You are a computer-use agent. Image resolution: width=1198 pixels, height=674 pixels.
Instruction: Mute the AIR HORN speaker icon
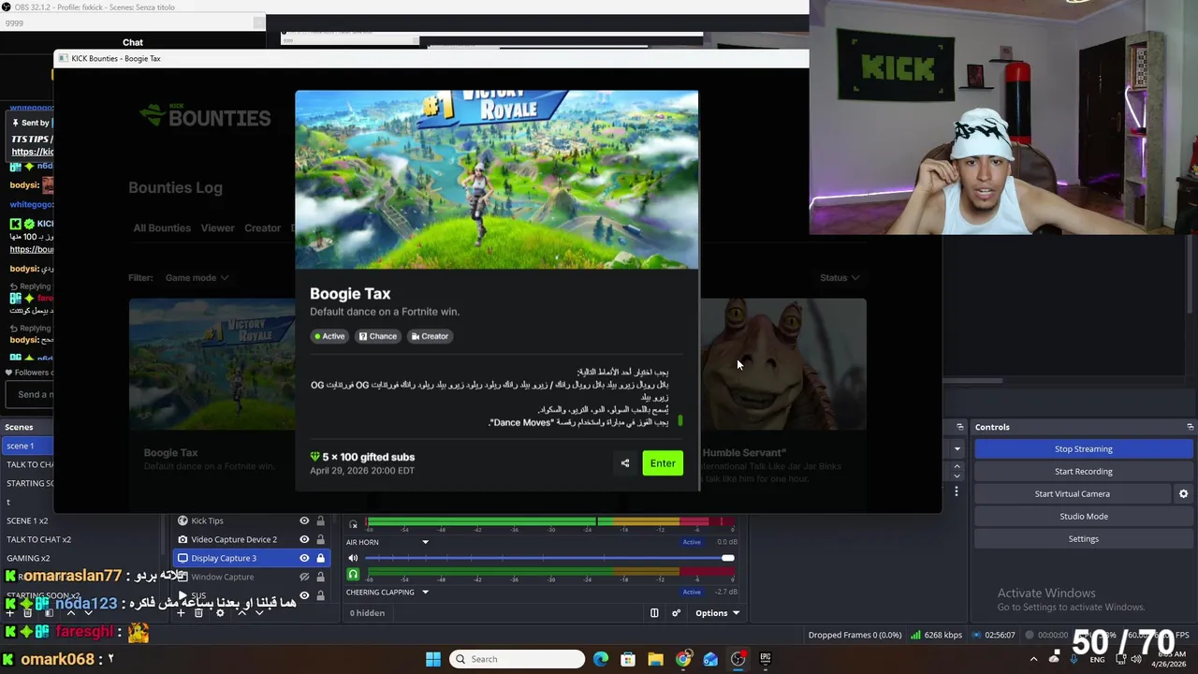click(353, 558)
